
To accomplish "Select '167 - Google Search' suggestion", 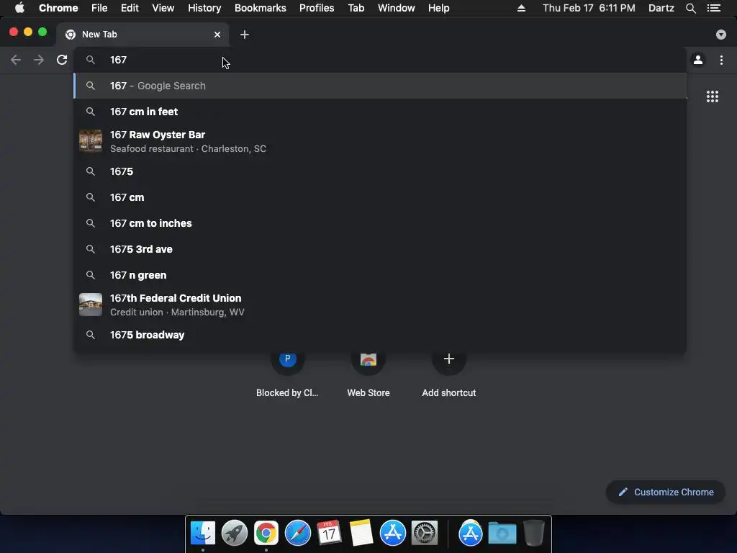I will [x=380, y=86].
